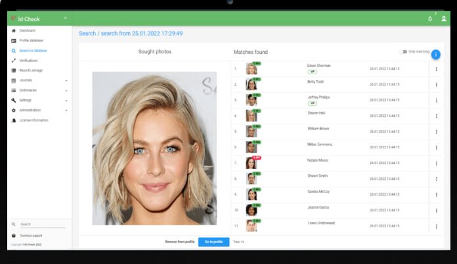Open three-dot menu for Natalie Moore row
The height and width of the screenshot is (264, 457).
436,163
